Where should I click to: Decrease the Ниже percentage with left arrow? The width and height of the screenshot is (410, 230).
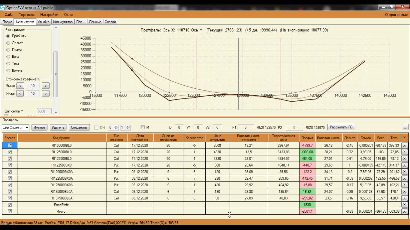click(20, 93)
